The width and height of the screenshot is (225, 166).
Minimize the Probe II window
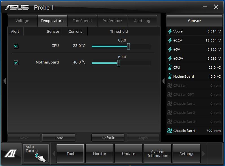pyautogui.click(x=205, y=7)
